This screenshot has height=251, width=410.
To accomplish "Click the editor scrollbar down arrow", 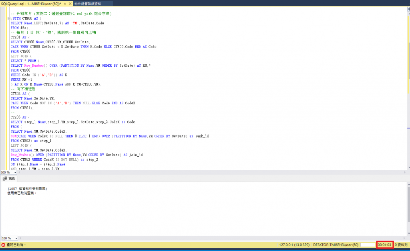I will pos(409,168).
